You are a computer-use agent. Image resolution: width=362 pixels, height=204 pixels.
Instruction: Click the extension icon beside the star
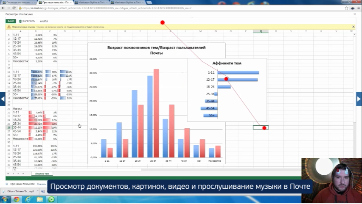tap(353, 8)
